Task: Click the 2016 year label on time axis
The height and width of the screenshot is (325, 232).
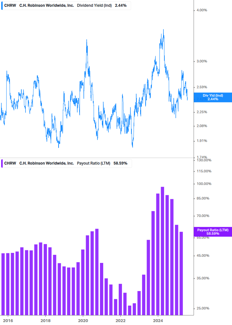Action: pos(8,321)
